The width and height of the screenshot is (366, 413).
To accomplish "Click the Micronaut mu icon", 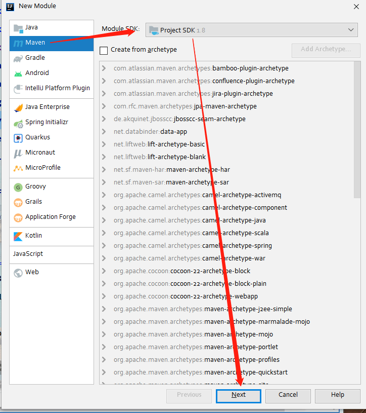I will tap(18, 154).
